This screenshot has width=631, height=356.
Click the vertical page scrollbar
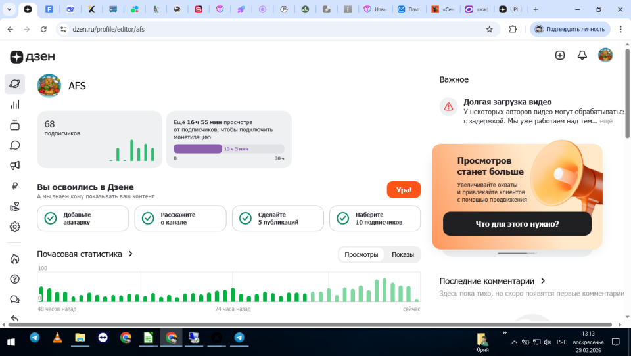tap(627, 93)
